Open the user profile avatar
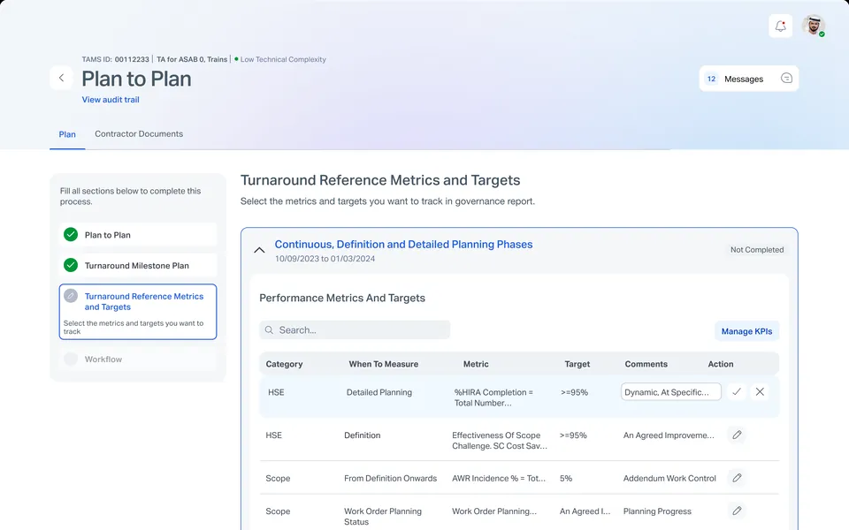The image size is (849, 530). [813, 26]
